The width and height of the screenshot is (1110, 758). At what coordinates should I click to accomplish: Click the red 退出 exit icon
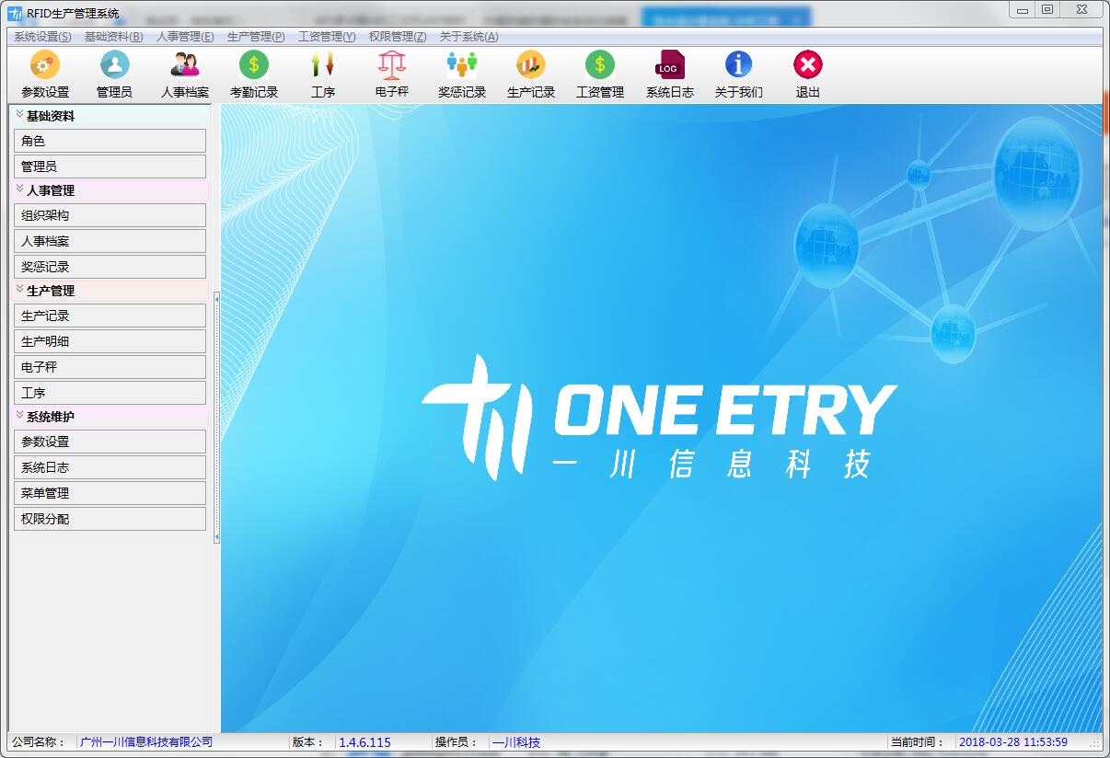808,75
